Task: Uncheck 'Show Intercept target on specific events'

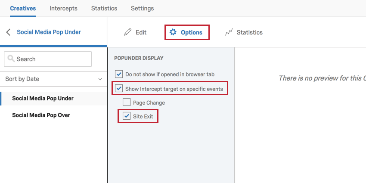Action: [119, 89]
